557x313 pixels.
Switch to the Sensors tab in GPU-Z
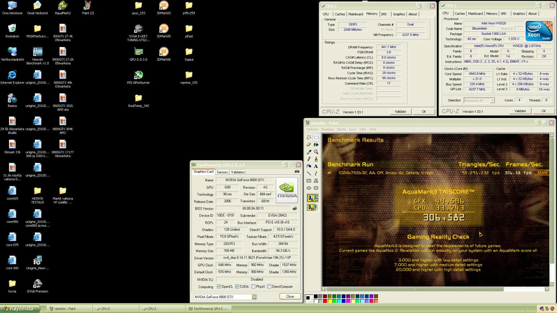click(222, 172)
